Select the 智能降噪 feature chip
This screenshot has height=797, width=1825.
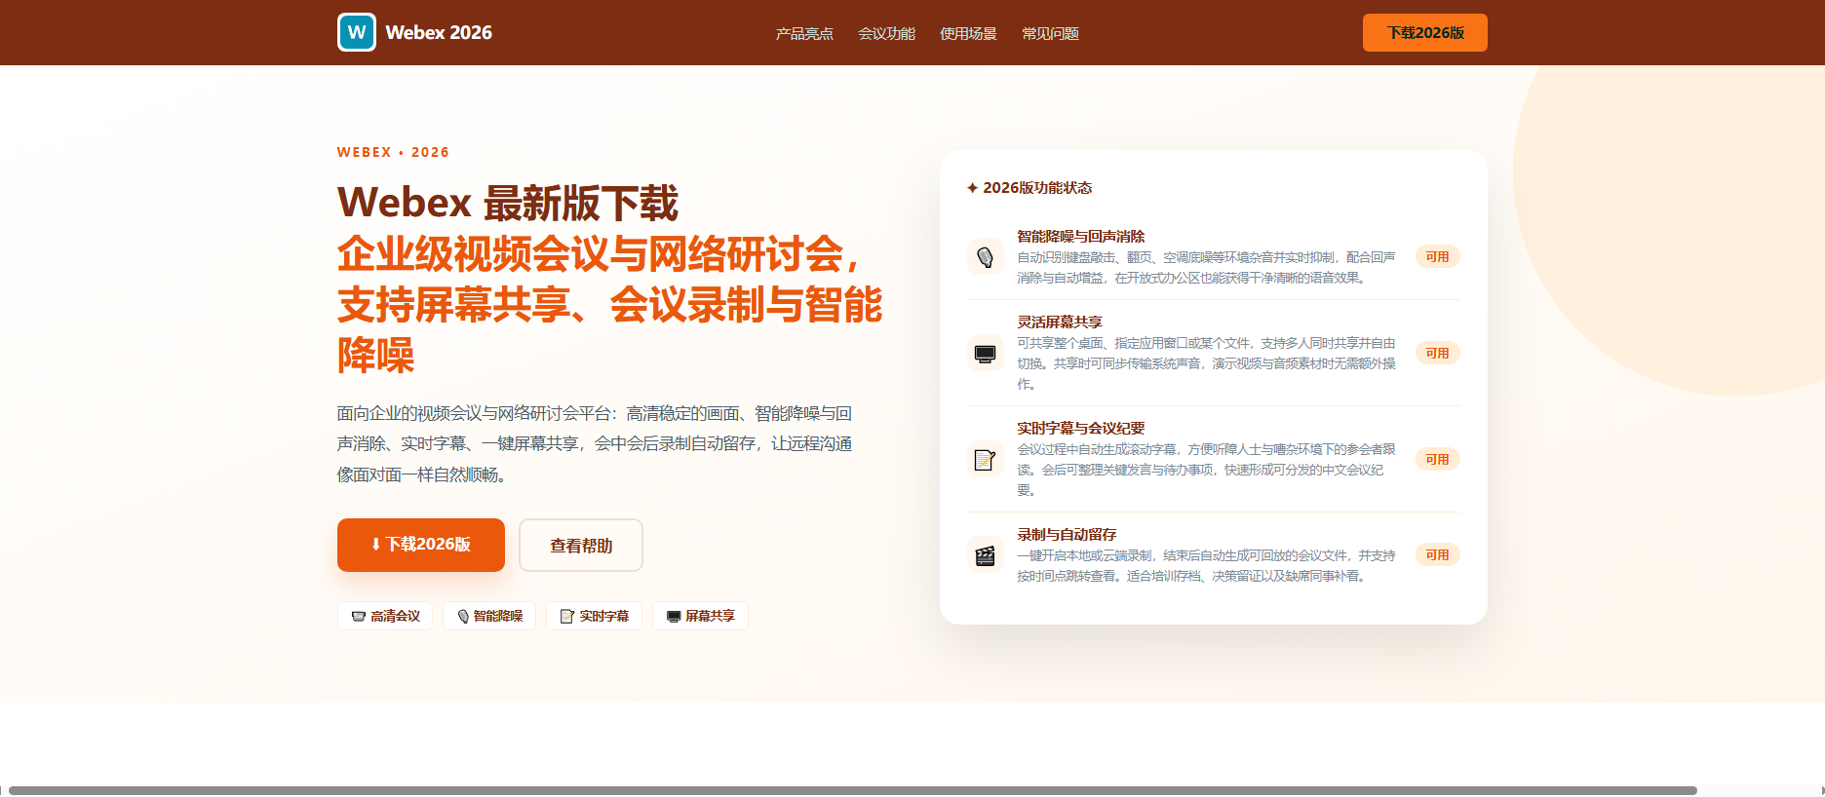[489, 616]
